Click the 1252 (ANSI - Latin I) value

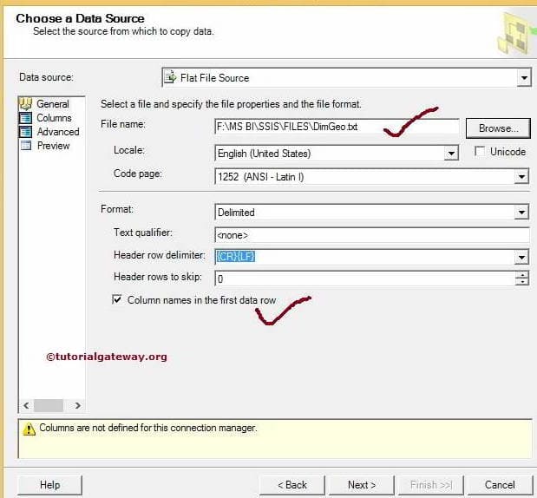pos(260,177)
